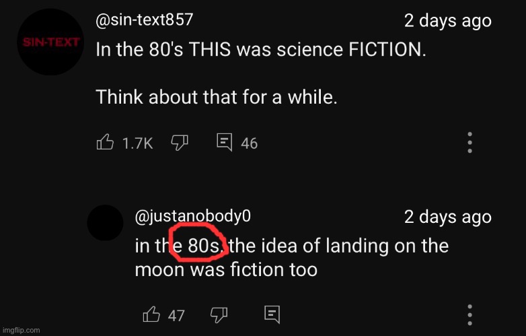Open more options for top comment
526x336 pixels.
pyautogui.click(x=470, y=143)
